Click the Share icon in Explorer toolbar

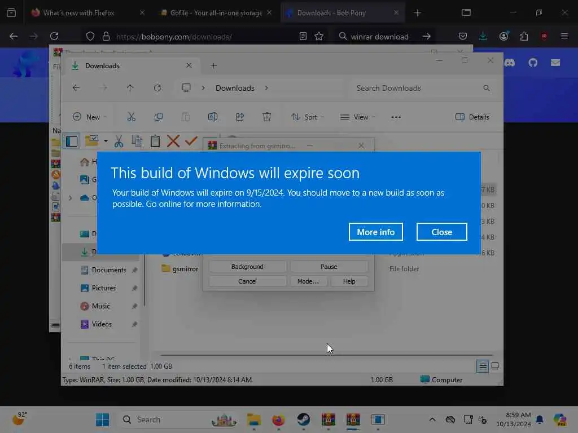(x=239, y=117)
